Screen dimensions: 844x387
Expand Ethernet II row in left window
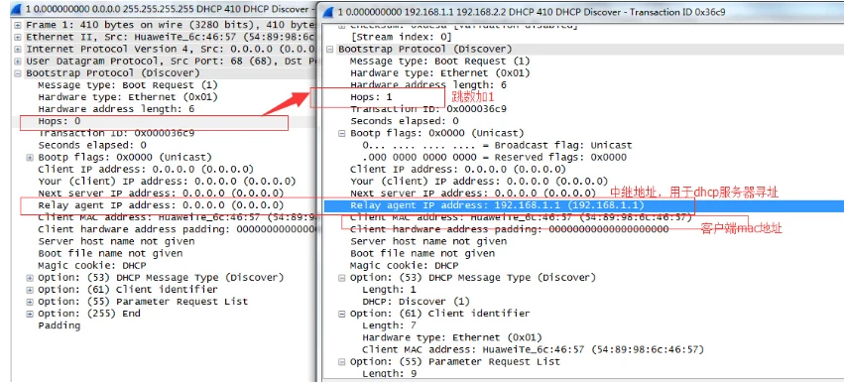point(18,37)
